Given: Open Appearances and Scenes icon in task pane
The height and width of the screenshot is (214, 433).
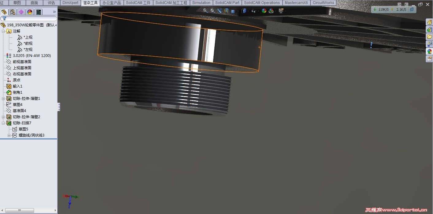Looking at the screenshot, I should (x=429, y=51).
